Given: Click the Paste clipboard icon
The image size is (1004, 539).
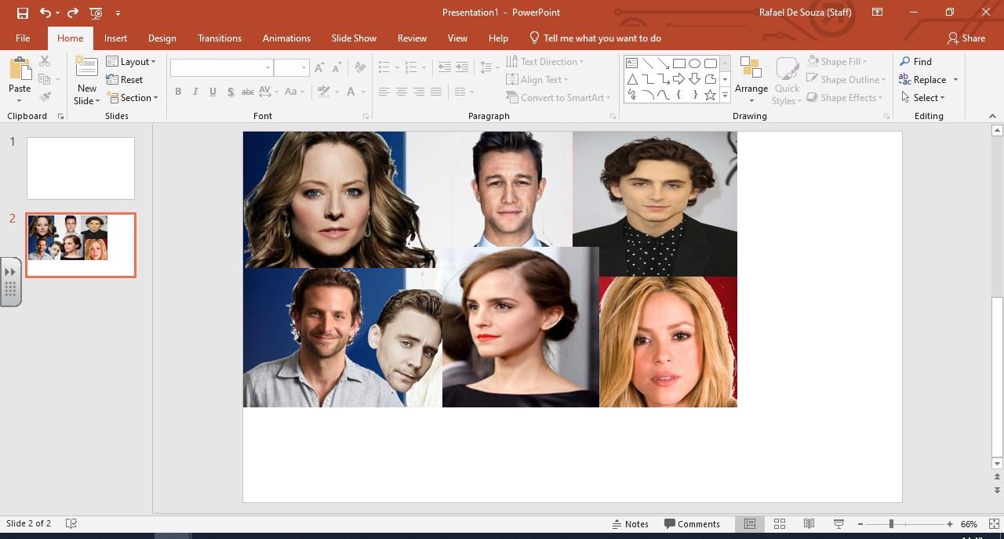Looking at the screenshot, I should point(20,69).
